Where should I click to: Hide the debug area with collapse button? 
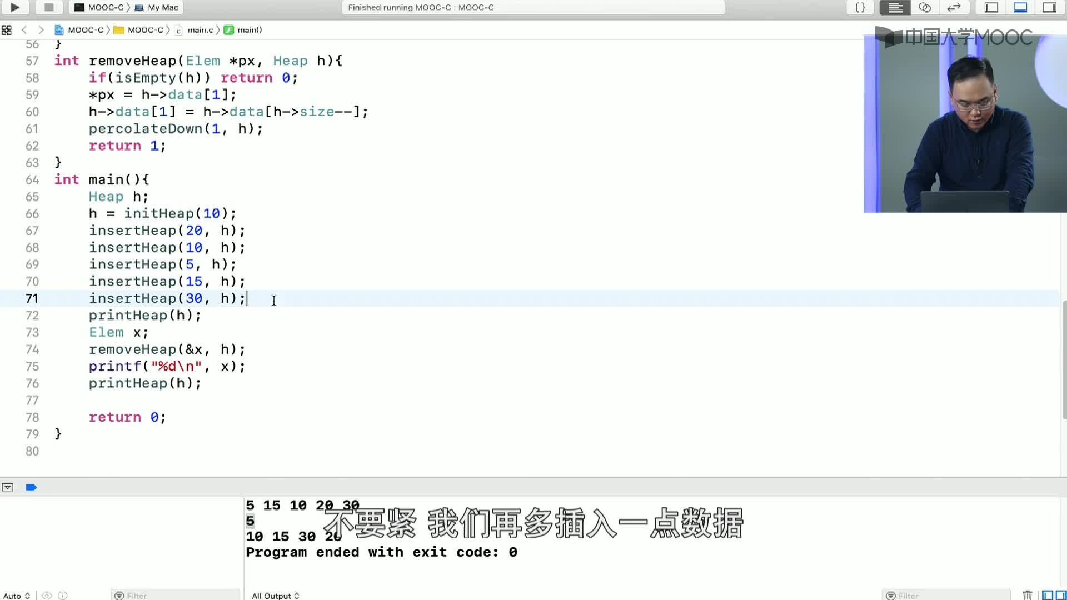[8, 487]
